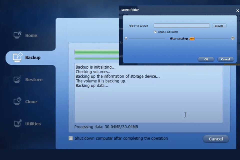The height and width of the screenshot is (160, 240).
Task: Click the tools icon left of Filter settings
Action: (125, 38)
